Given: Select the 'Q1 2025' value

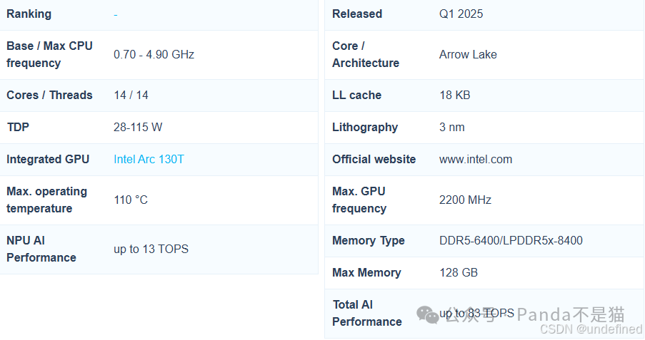Looking at the screenshot, I should (461, 14).
